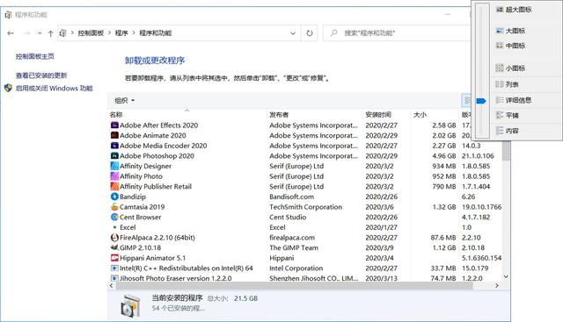Image resolution: width=563 pixels, height=322 pixels.
Task: Select the firealpaca.com publisher cell
Action: point(292,238)
